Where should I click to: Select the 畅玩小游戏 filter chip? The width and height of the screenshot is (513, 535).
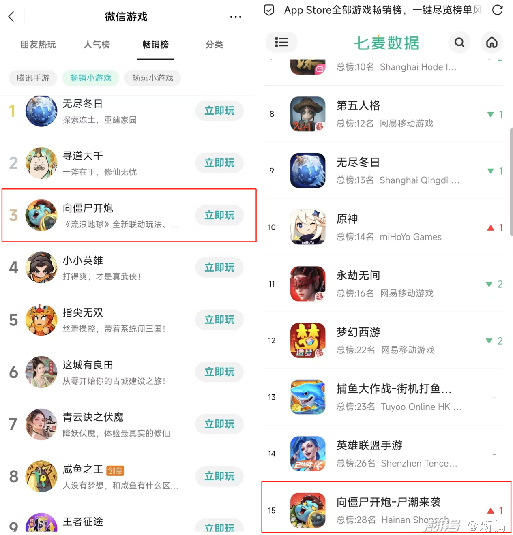[152, 78]
